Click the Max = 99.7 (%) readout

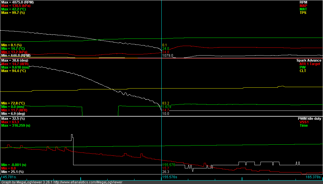click(13, 13)
